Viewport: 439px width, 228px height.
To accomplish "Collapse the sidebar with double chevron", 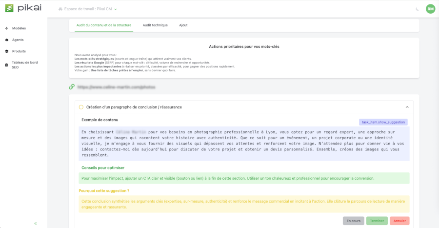I will [x=36, y=223].
